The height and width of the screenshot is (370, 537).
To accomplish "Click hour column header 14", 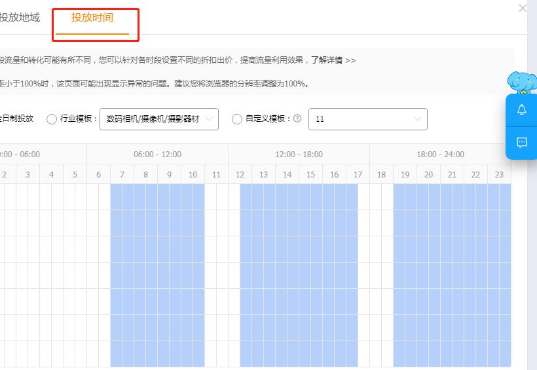I will [x=287, y=174].
